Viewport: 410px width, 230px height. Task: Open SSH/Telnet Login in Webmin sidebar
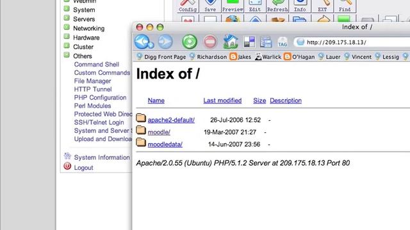pyautogui.click(x=99, y=123)
